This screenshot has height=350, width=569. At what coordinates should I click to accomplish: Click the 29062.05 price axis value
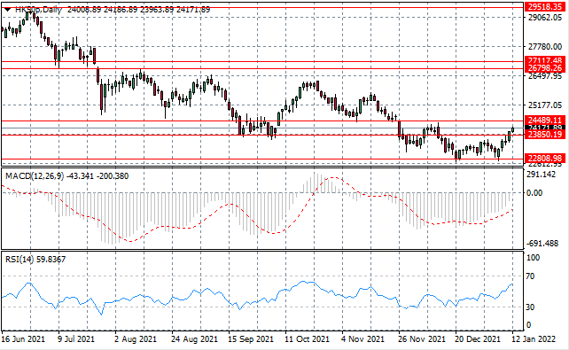pos(545,18)
